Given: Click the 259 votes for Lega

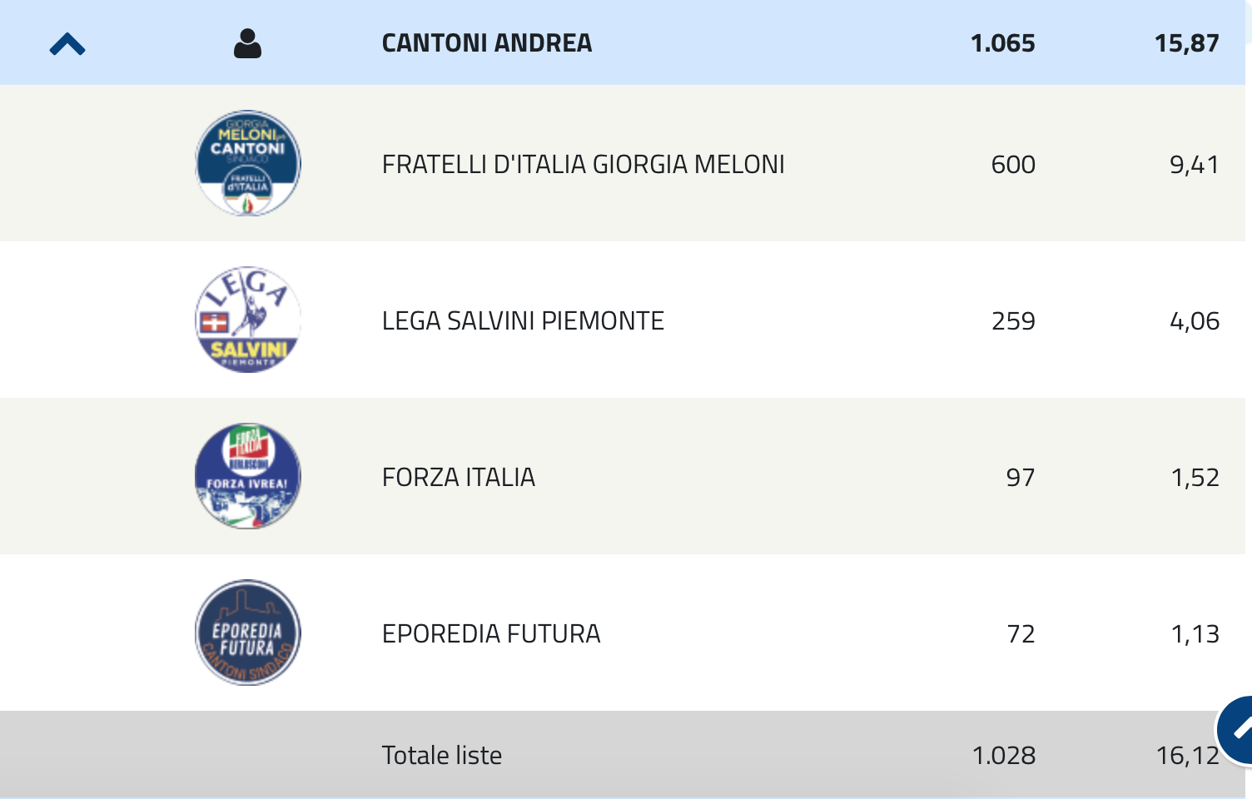Looking at the screenshot, I should 1013,321.
